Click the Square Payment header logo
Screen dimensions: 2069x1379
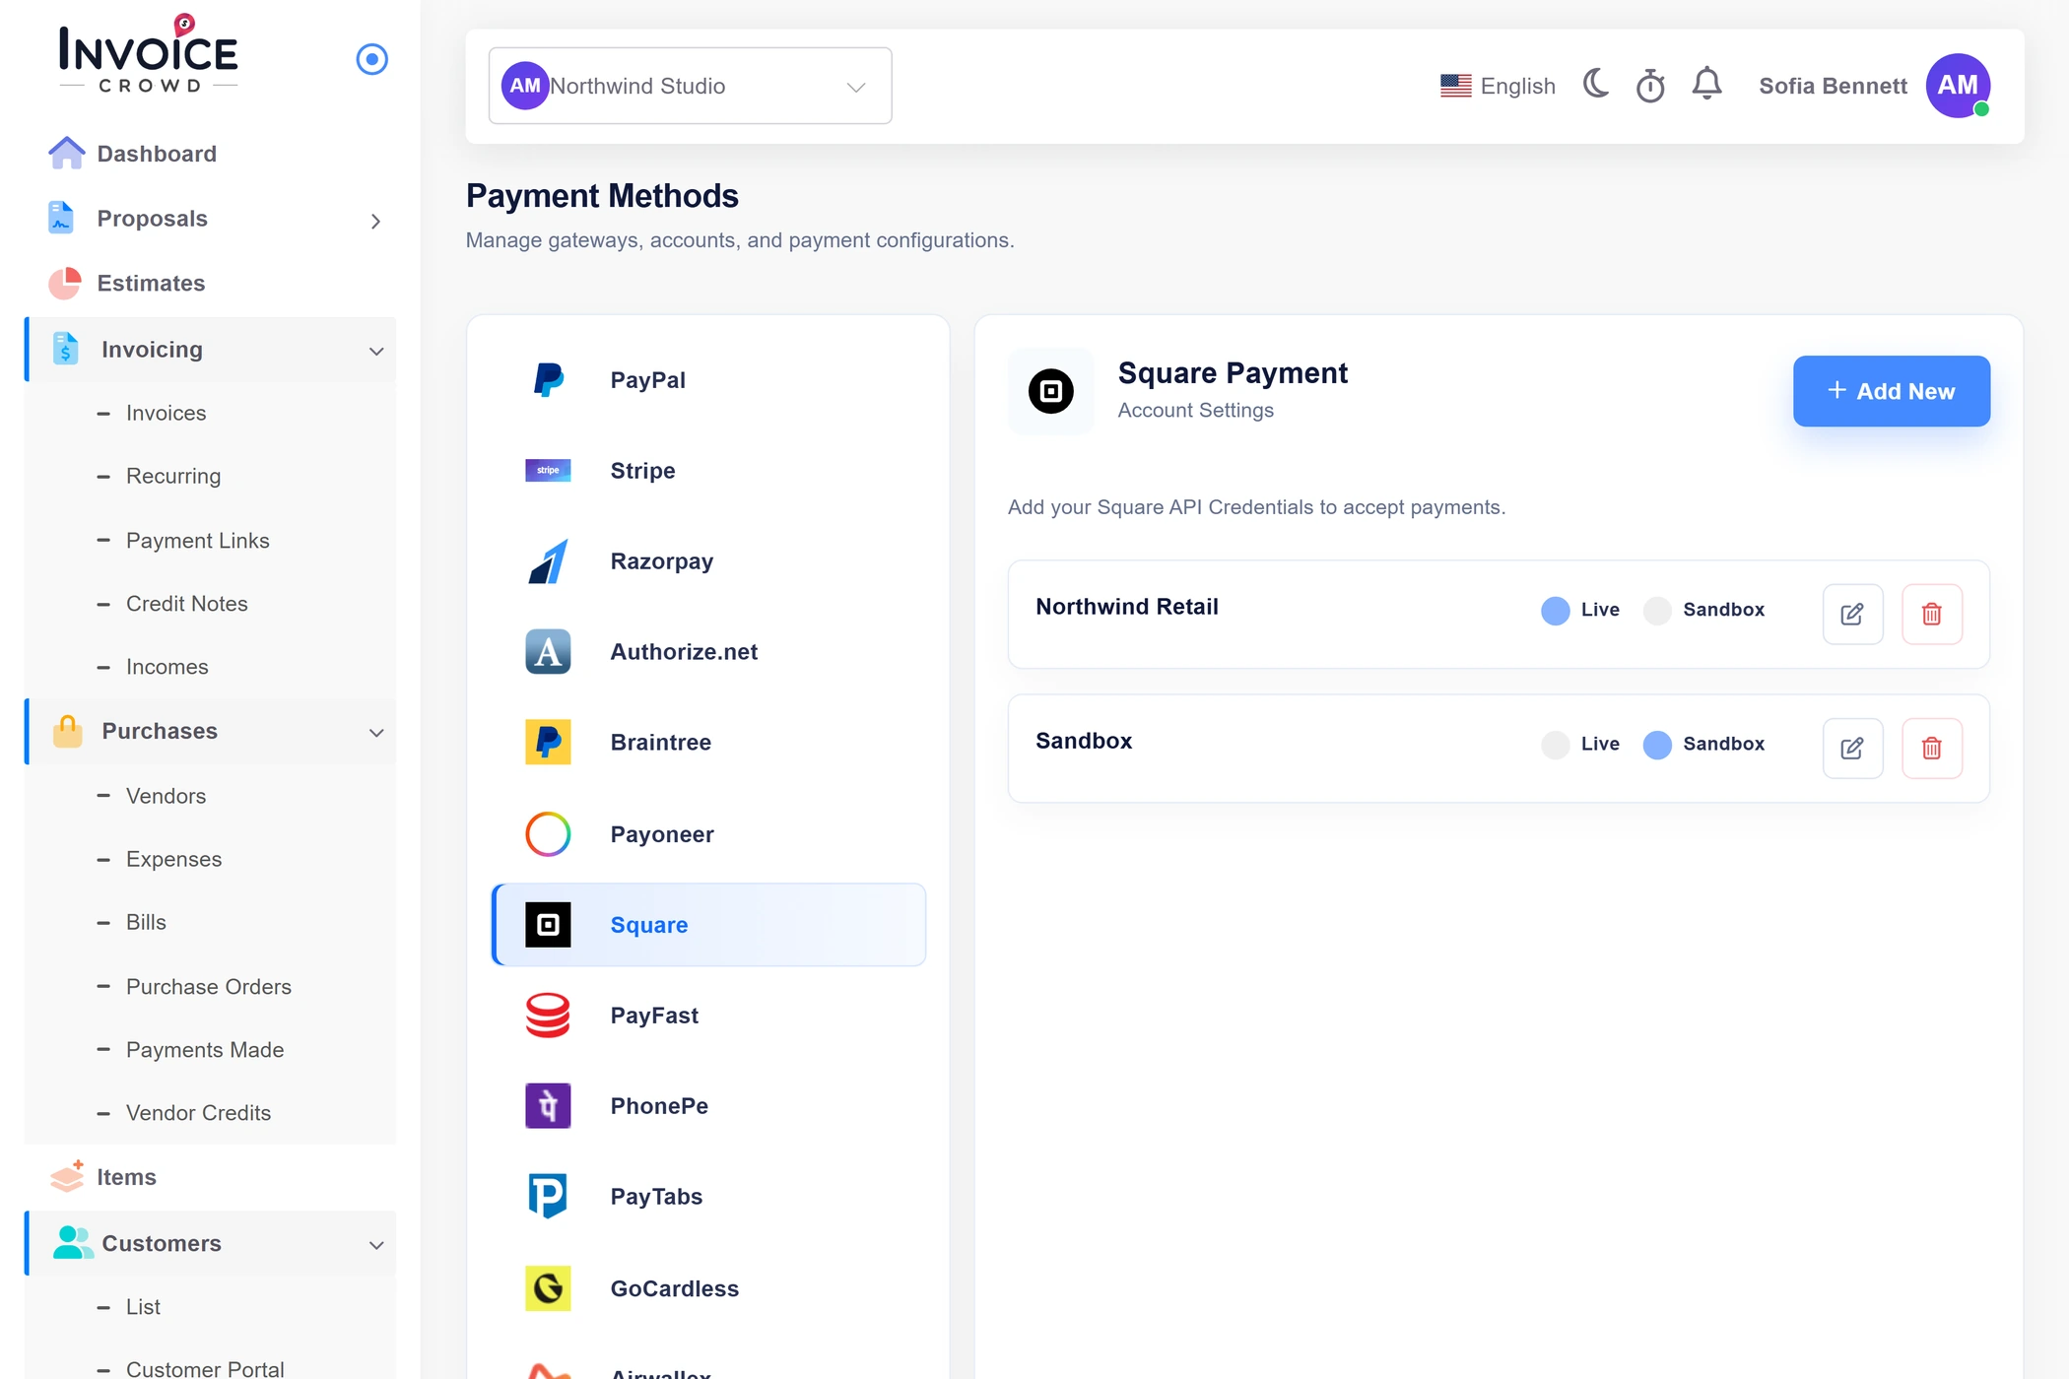pyautogui.click(x=1050, y=391)
